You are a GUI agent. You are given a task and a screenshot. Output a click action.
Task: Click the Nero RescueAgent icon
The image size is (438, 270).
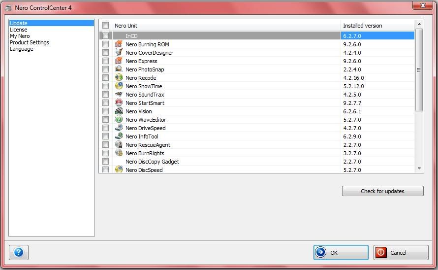click(x=119, y=145)
